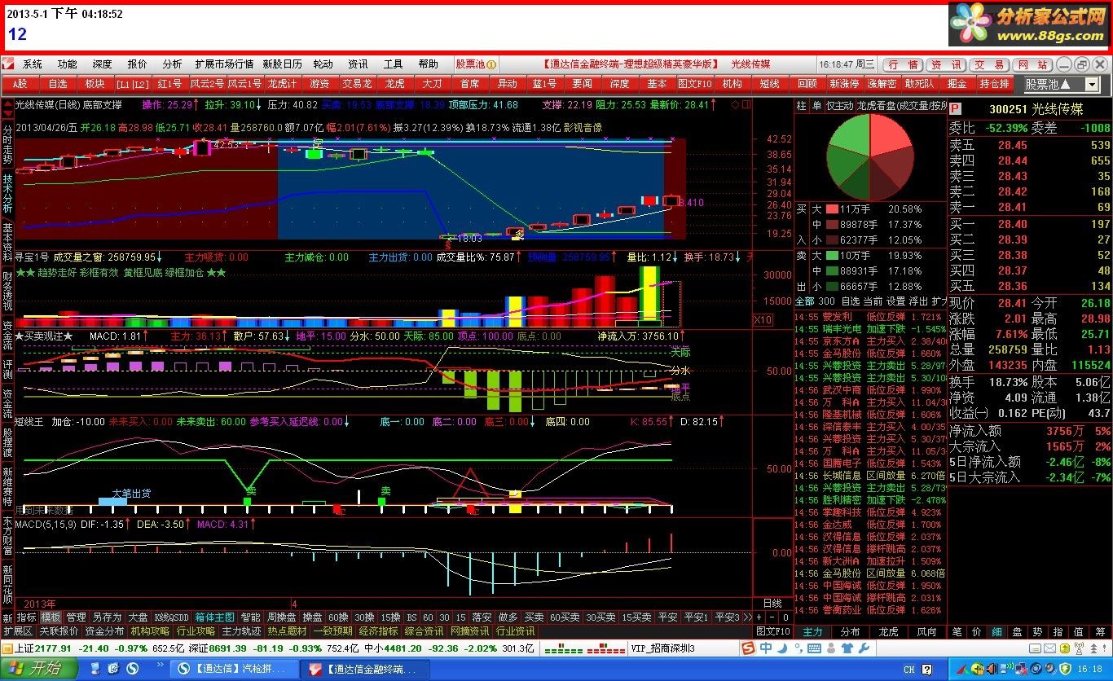Toggle the 势 panel button
Screen dimensions: 1113x681
pos(1038,631)
